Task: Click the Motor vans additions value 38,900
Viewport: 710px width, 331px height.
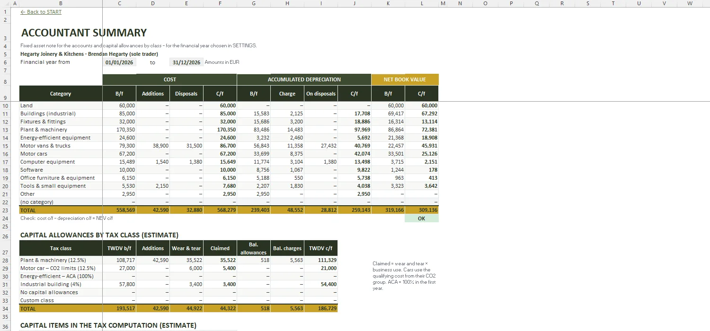Action: [153, 146]
